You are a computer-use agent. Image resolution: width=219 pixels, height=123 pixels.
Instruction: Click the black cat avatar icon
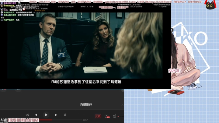click(x=210, y=5)
